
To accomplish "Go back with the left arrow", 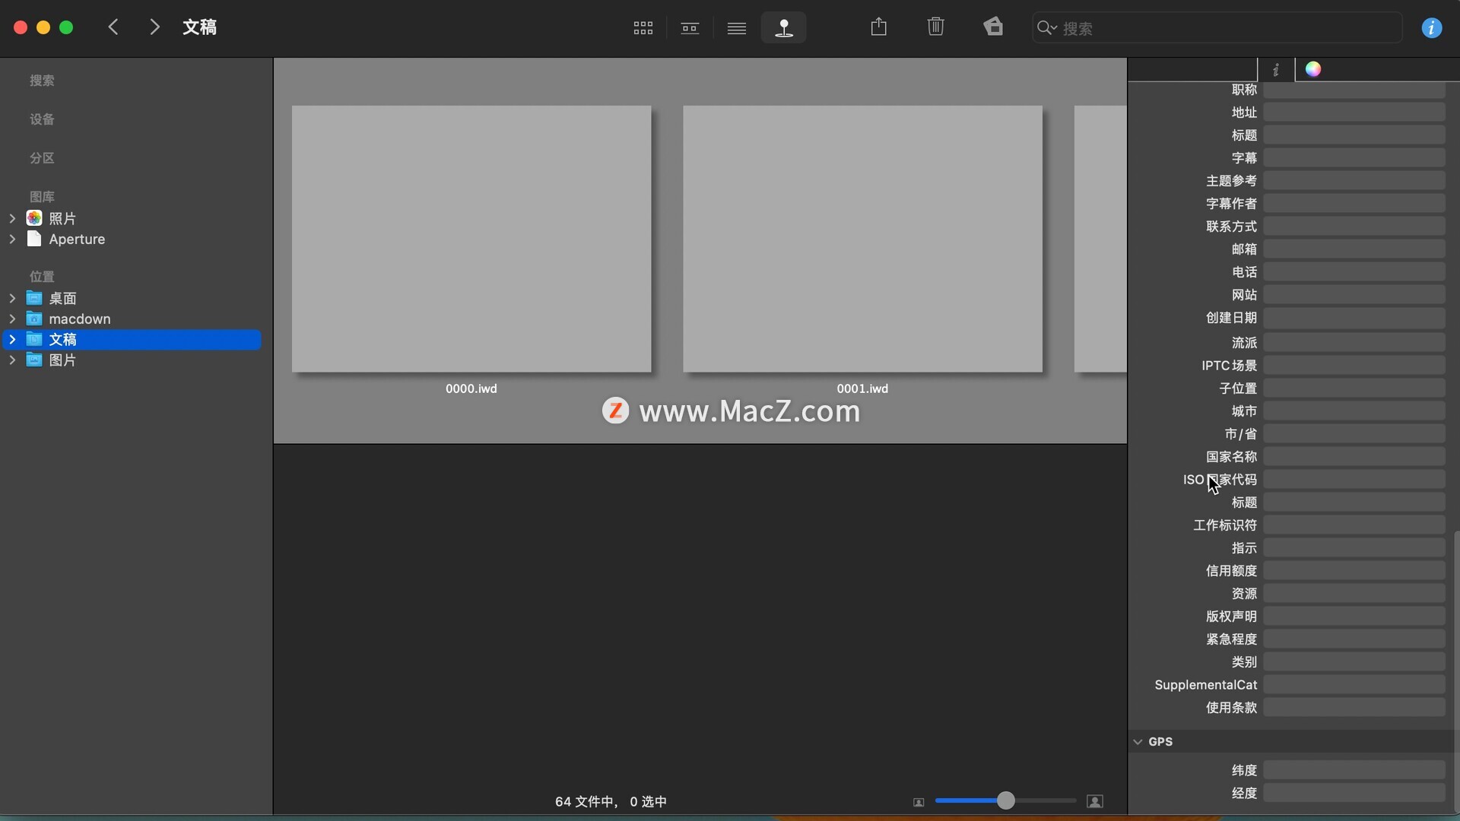I will [x=113, y=27].
